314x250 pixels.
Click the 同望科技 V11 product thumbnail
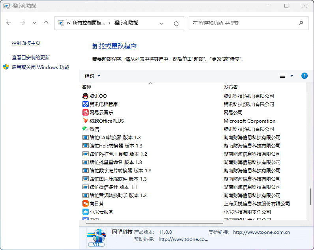pyautogui.click(x=96, y=238)
